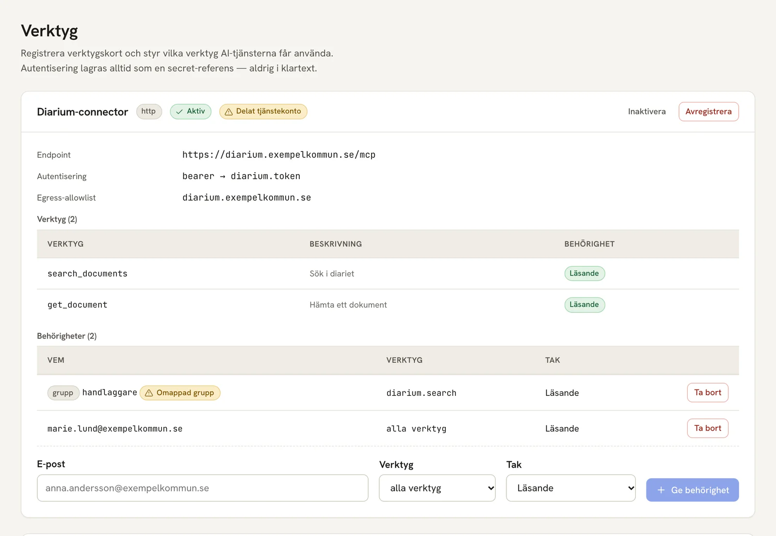Remove permission for group handlaggare
The image size is (776, 536).
pyautogui.click(x=708, y=392)
